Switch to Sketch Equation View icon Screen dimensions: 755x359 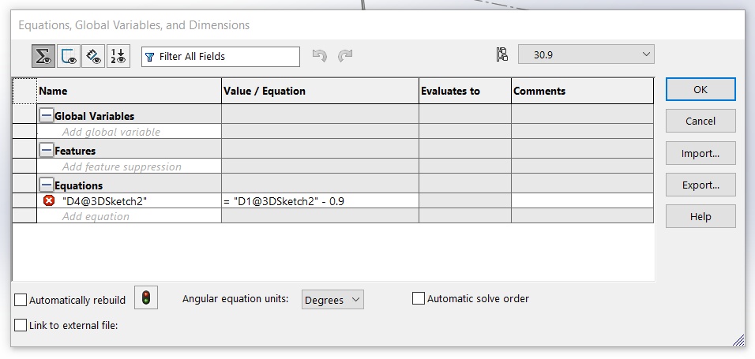(x=69, y=56)
